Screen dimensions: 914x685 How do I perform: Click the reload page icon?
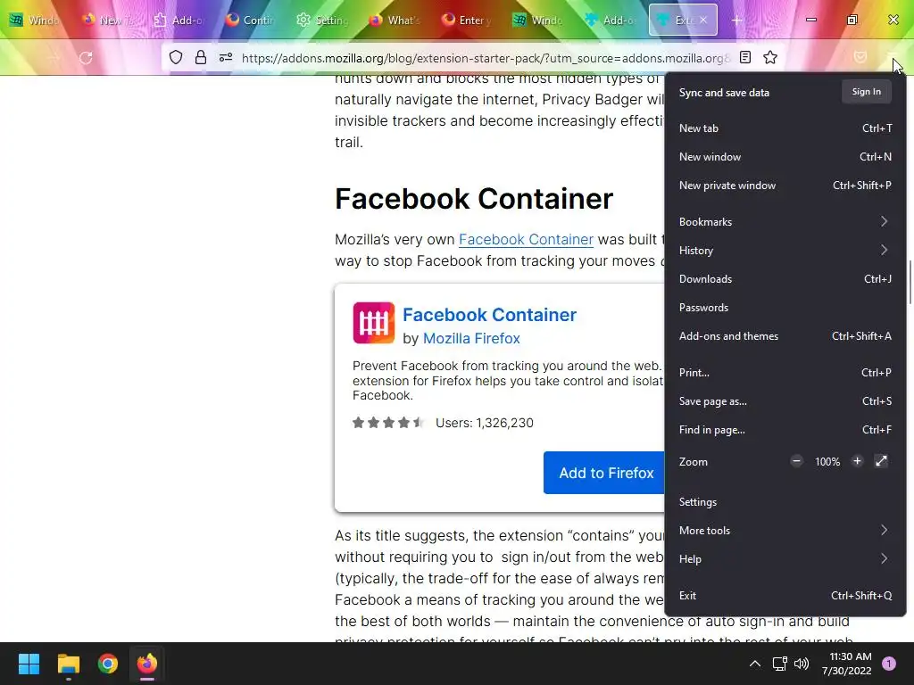(x=86, y=58)
